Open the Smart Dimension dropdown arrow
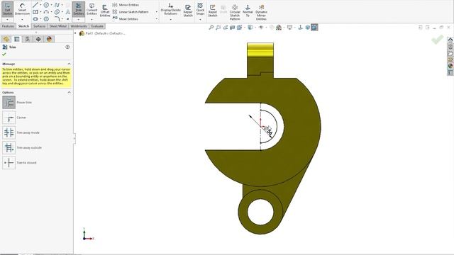 click(22, 19)
